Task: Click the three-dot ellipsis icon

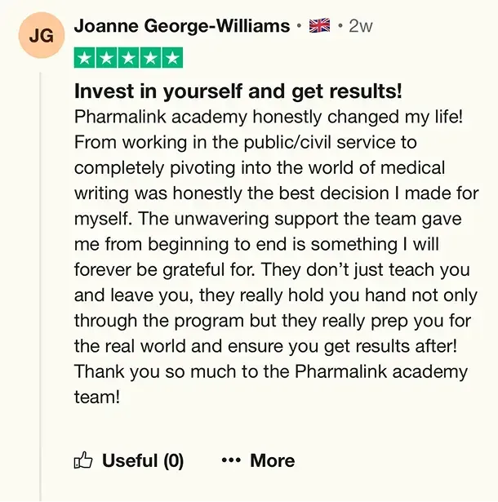Action: pos(231,460)
